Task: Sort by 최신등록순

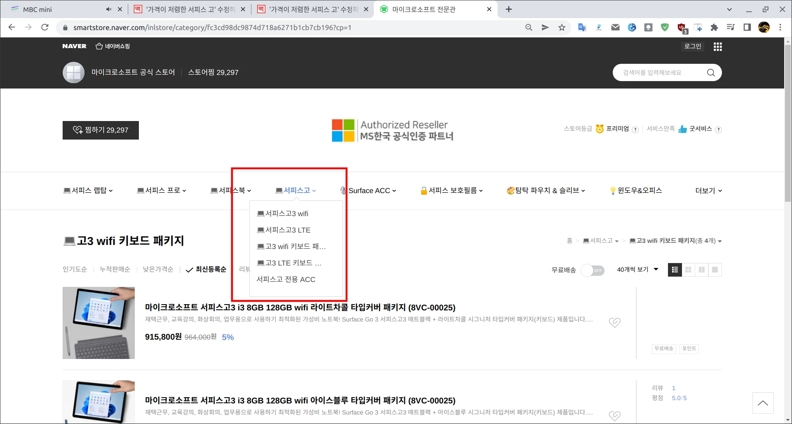Action: pos(206,269)
